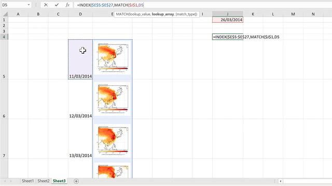Click the Select All corner triangle
Image resolution: width=332 pixels, height=186 pixels.
pyautogui.click(x=6, y=14)
